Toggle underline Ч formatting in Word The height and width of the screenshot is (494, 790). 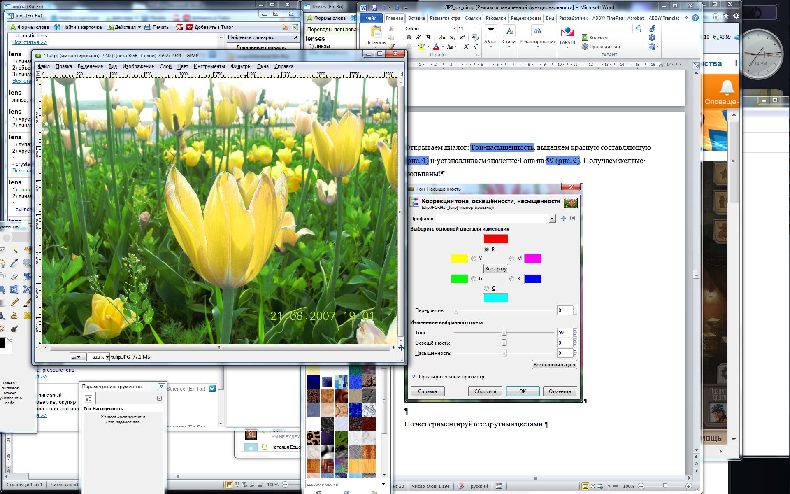coord(428,37)
